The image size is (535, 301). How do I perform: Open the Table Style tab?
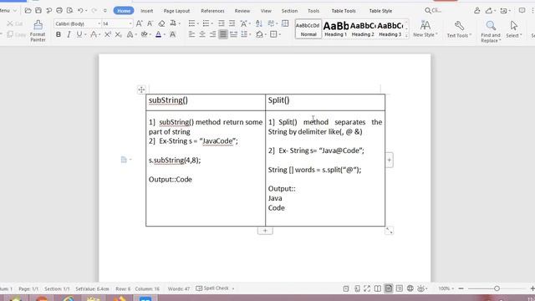click(380, 11)
